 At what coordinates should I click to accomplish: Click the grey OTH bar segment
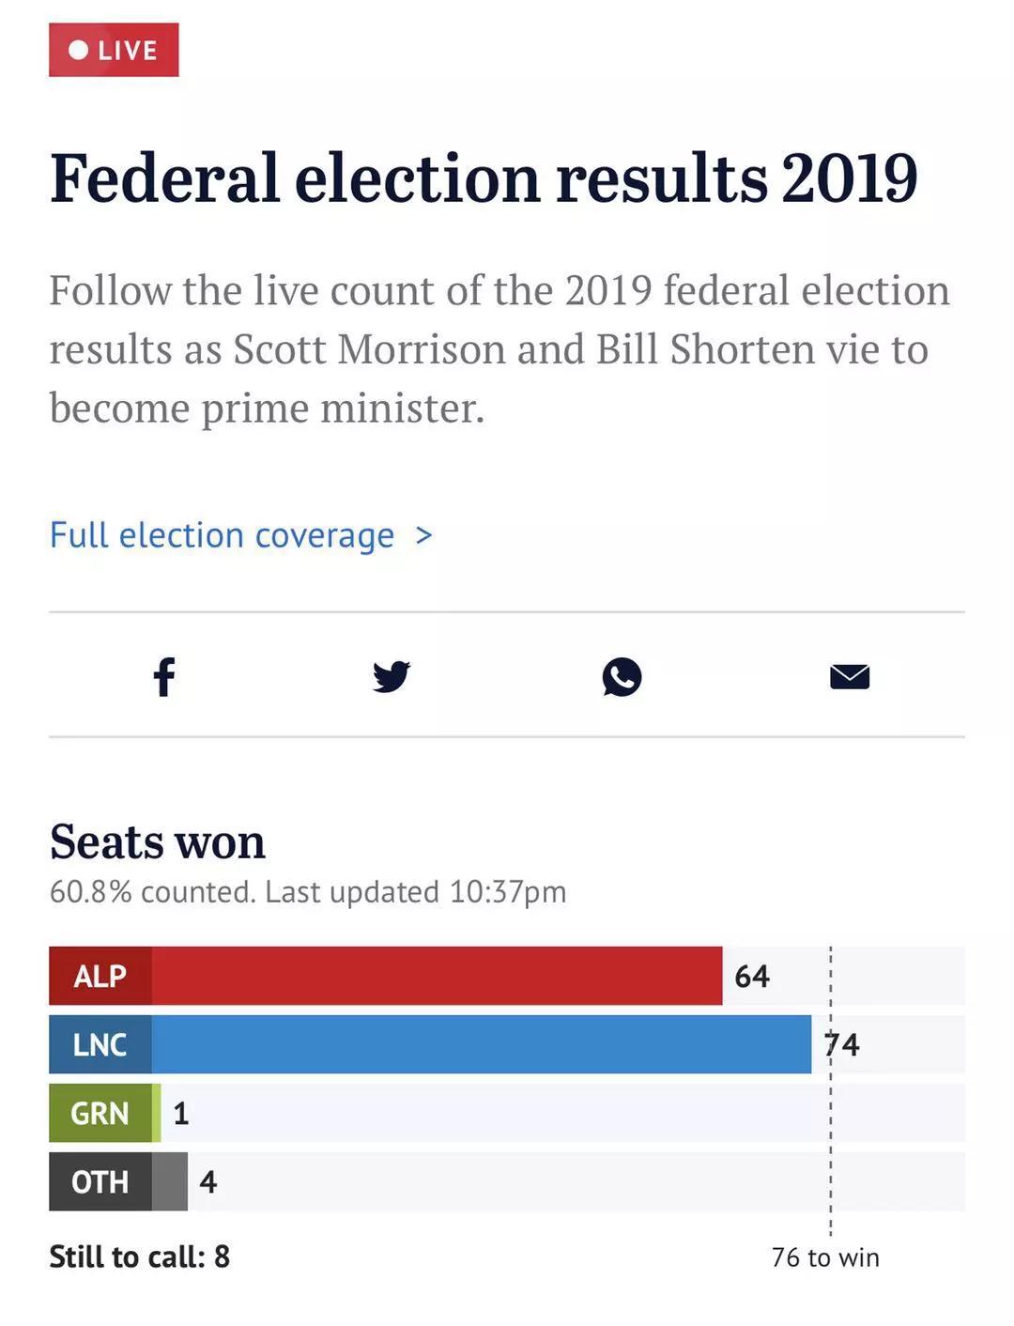tap(170, 1181)
